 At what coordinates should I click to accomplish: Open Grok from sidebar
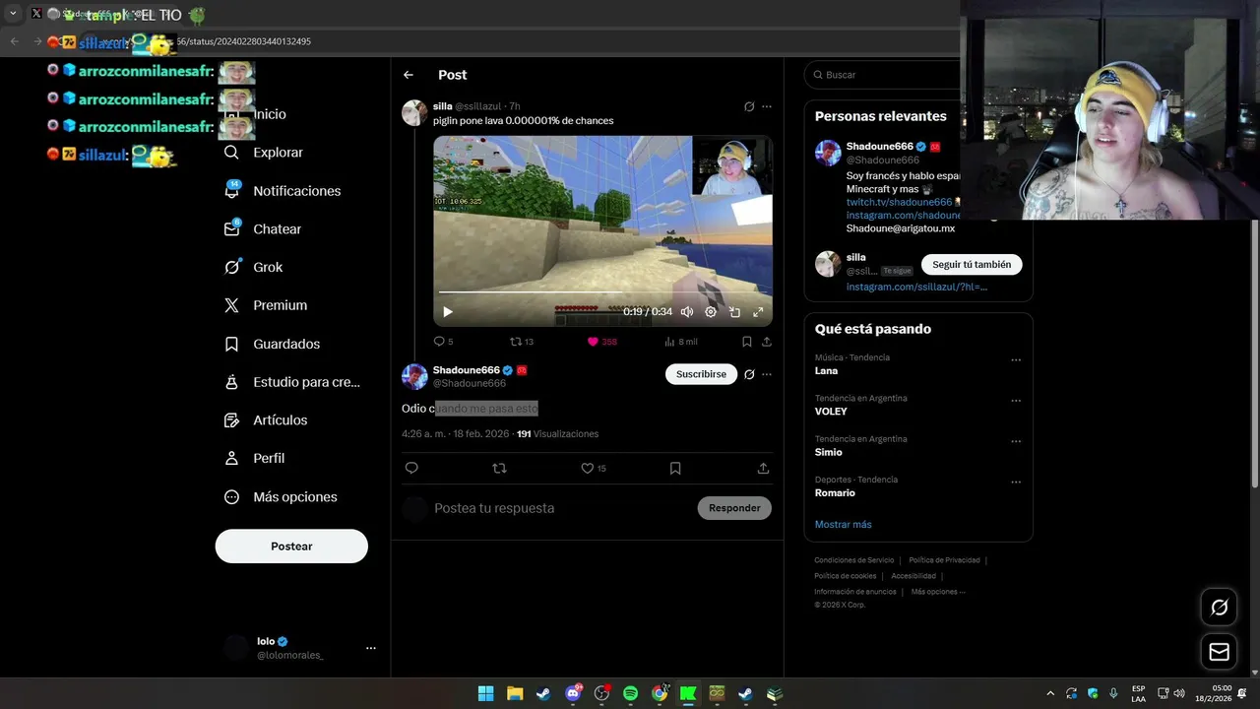click(x=253, y=267)
